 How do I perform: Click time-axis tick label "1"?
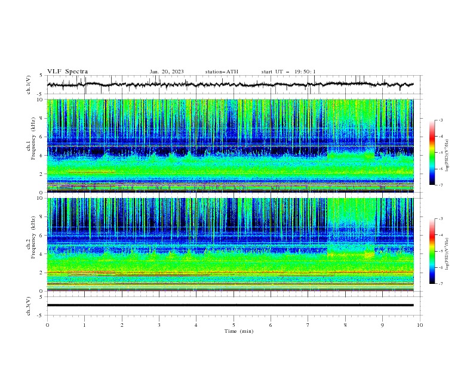pos(84,325)
